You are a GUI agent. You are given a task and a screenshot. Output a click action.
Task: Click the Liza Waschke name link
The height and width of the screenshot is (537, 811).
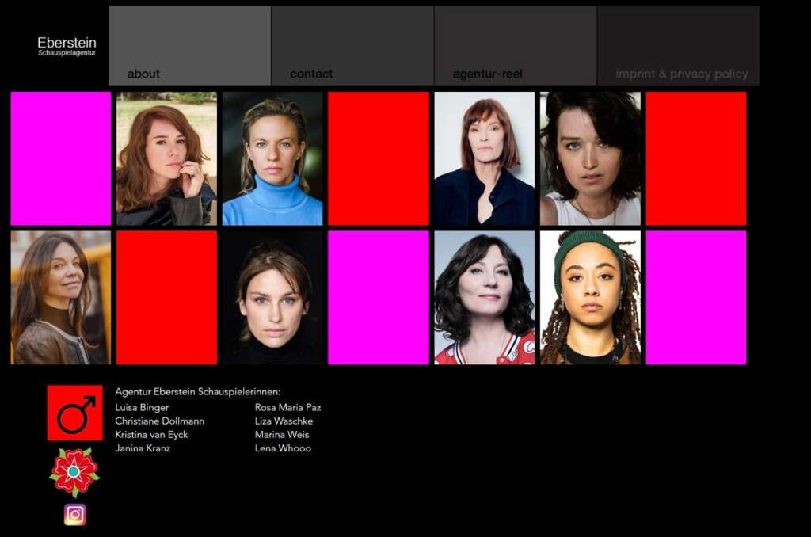pyautogui.click(x=284, y=421)
